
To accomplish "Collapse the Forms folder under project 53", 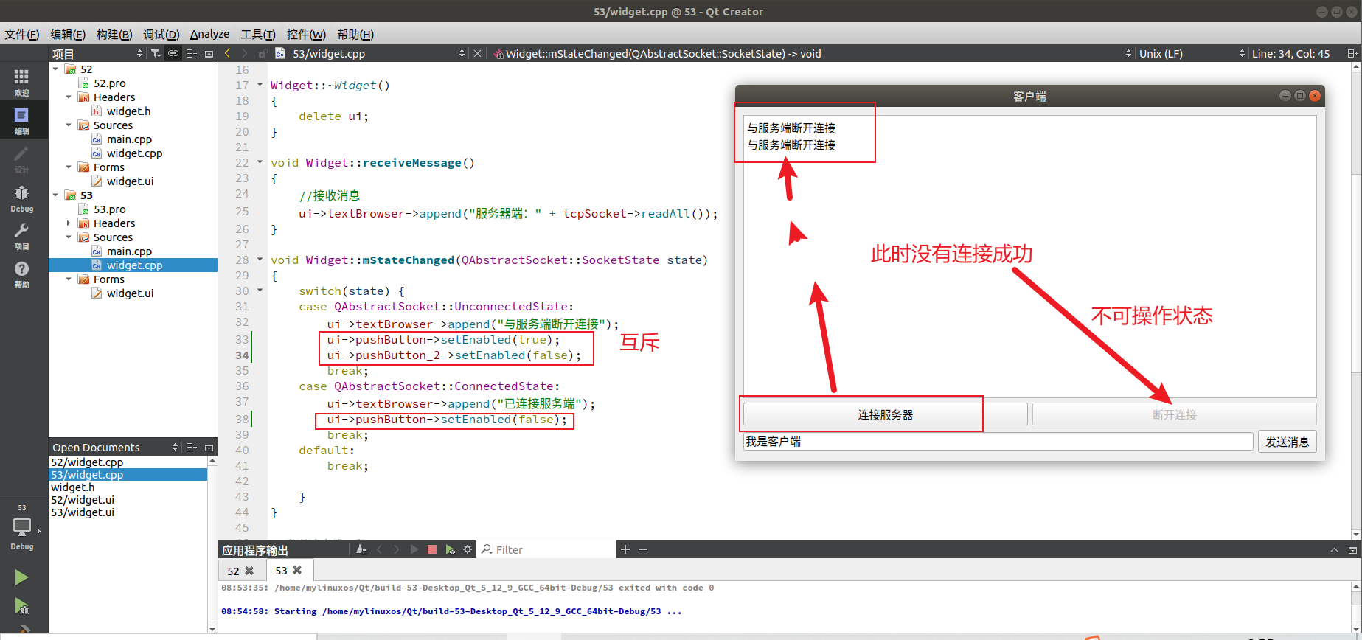I will pyautogui.click(x=69, y=279).
